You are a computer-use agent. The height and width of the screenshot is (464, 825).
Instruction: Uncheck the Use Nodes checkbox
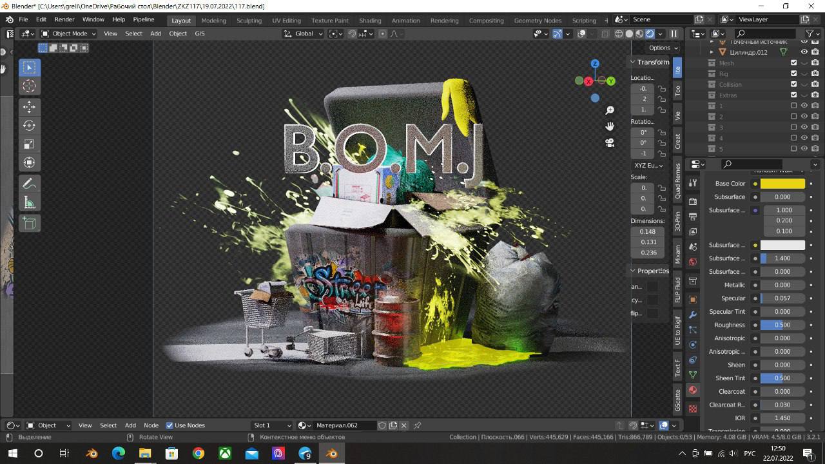(170, 425)
